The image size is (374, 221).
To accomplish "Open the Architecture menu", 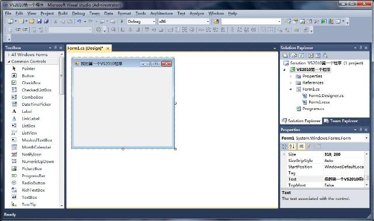I will pyautogui.click(x=161, y=13).
